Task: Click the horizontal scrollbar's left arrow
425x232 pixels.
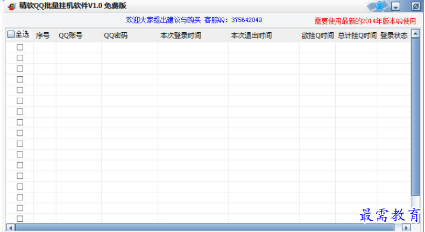Action: tap(10, 228)
